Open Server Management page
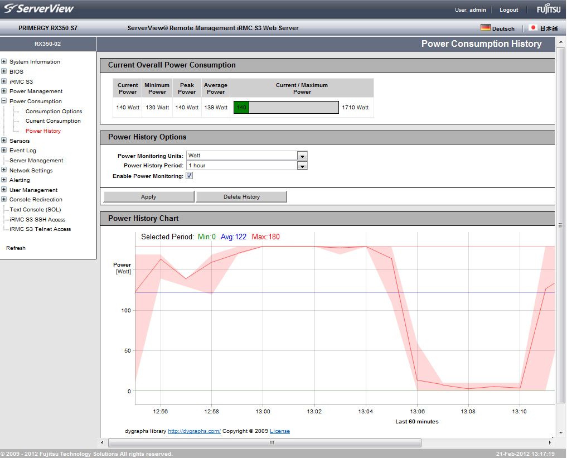 point(36,160)
